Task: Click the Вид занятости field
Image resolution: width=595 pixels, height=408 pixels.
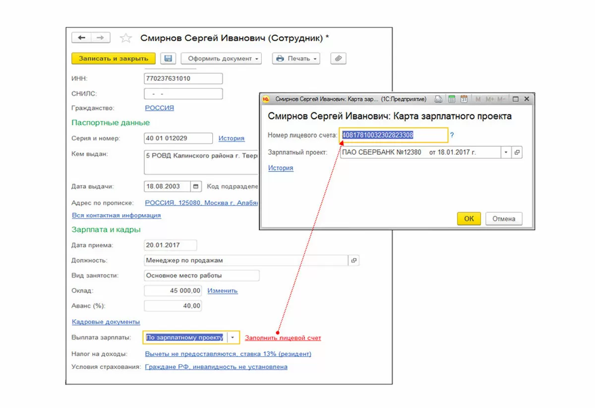Action: pyautogui.click(x=202, y=276)
